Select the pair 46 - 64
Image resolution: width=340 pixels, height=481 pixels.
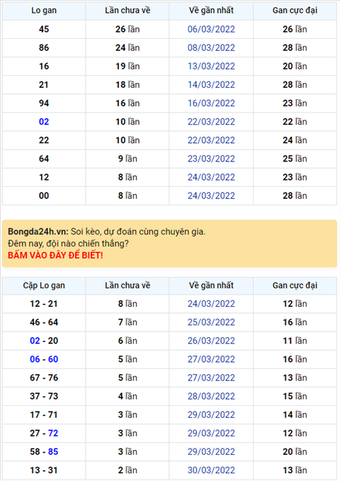coord(44,322)
